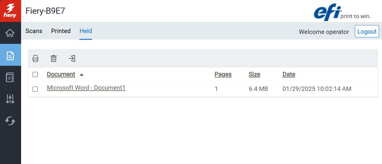Switch to the Scans tab
The height and width of the screenshot is (164, 382).
click(x=34, y=31)
